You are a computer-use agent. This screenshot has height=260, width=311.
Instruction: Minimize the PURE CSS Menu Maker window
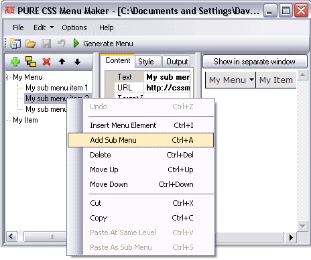(269, 11)
